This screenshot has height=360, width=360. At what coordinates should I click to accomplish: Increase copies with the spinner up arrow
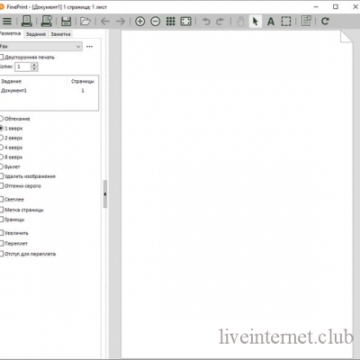pyautogui.click(x=34, y=65)
